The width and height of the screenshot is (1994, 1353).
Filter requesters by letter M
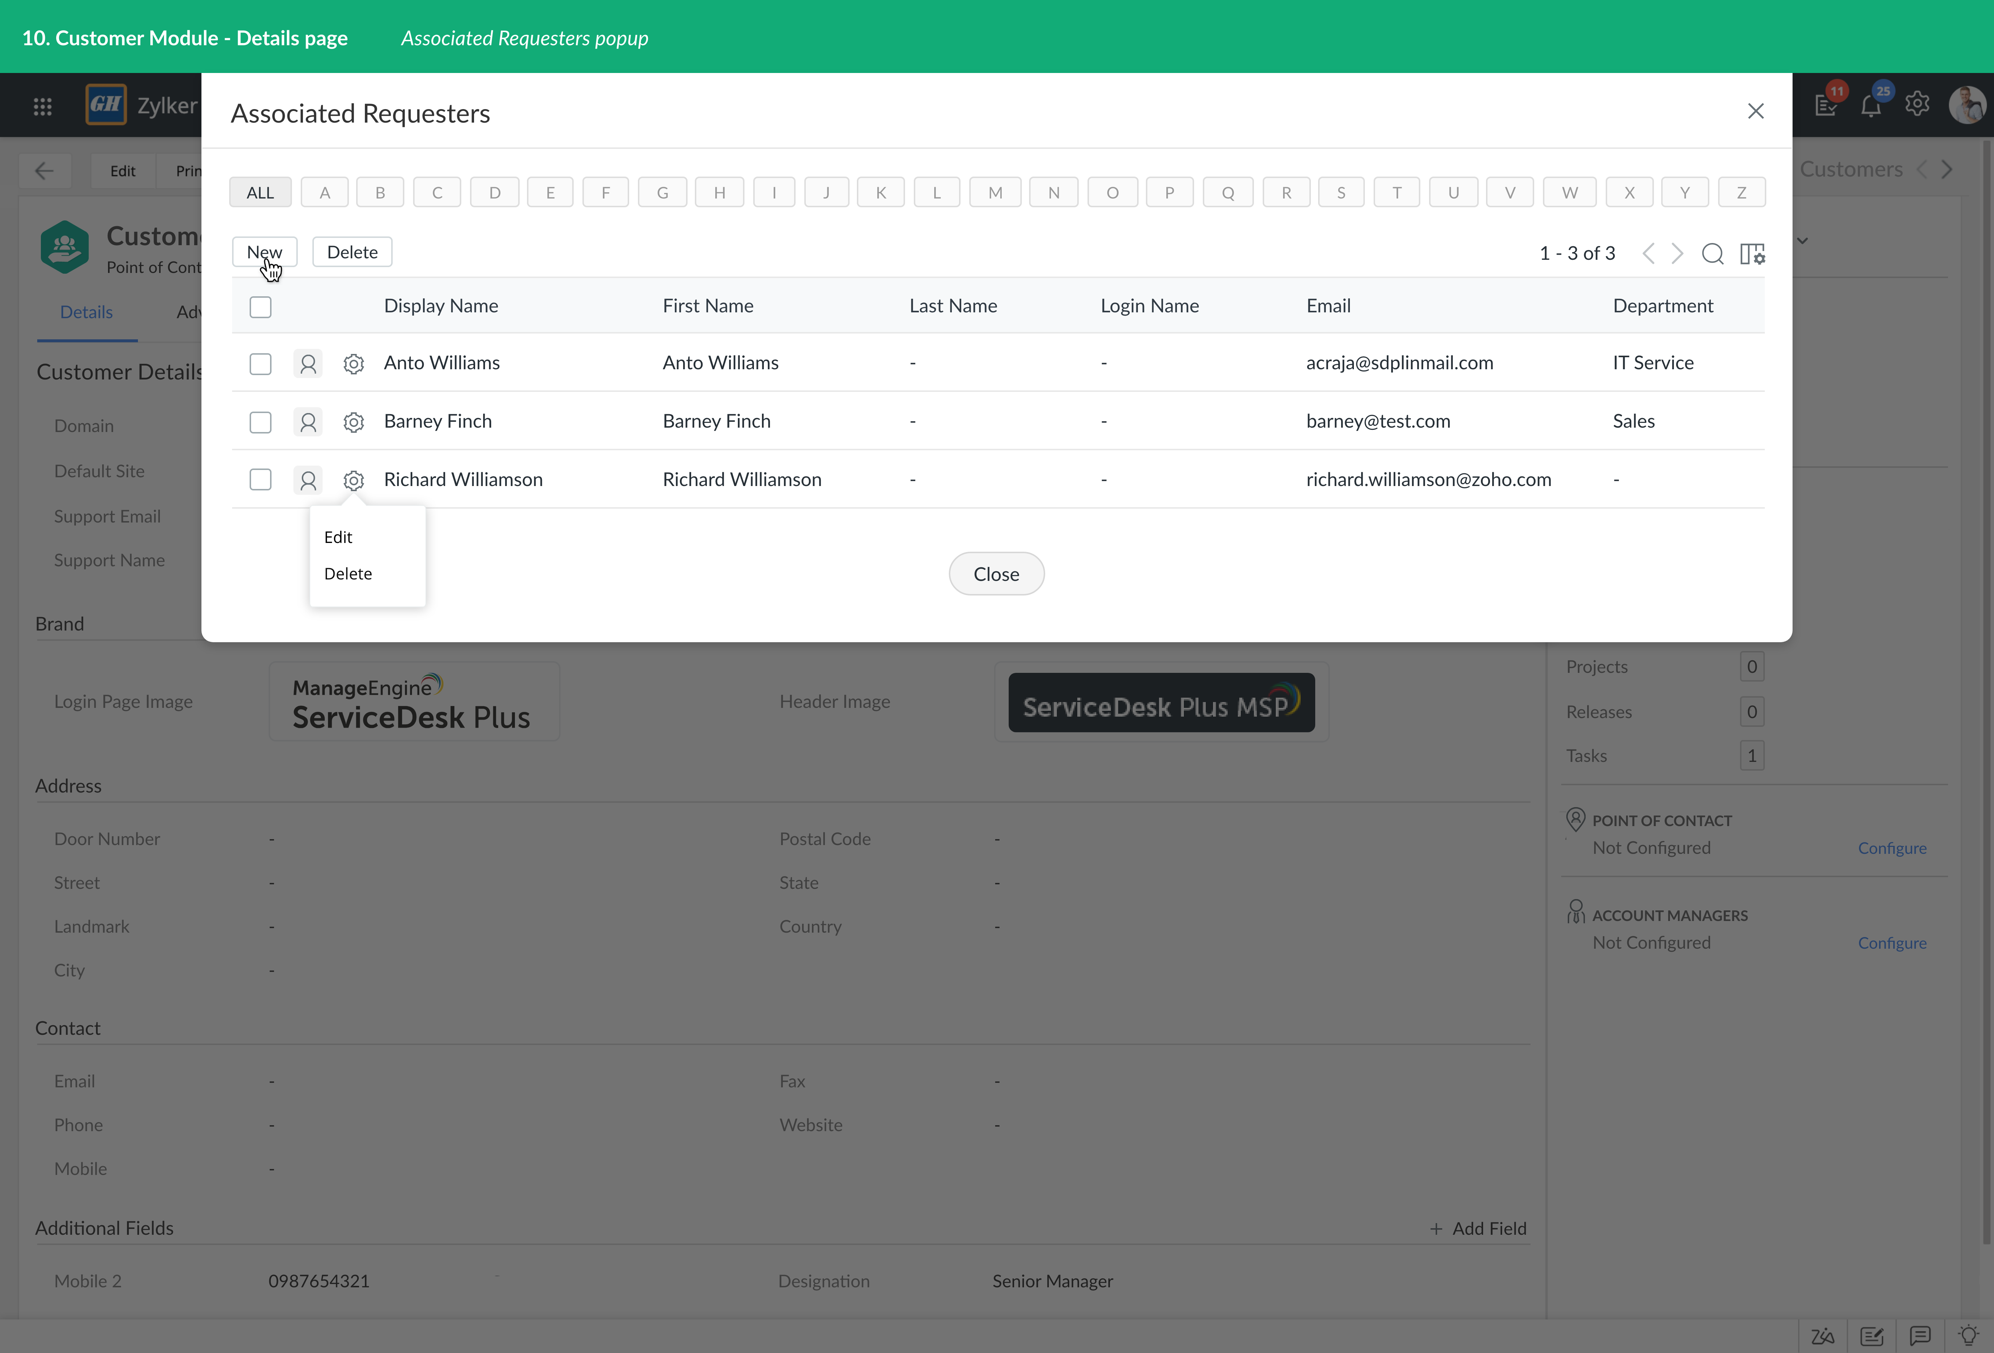[995, 192]
